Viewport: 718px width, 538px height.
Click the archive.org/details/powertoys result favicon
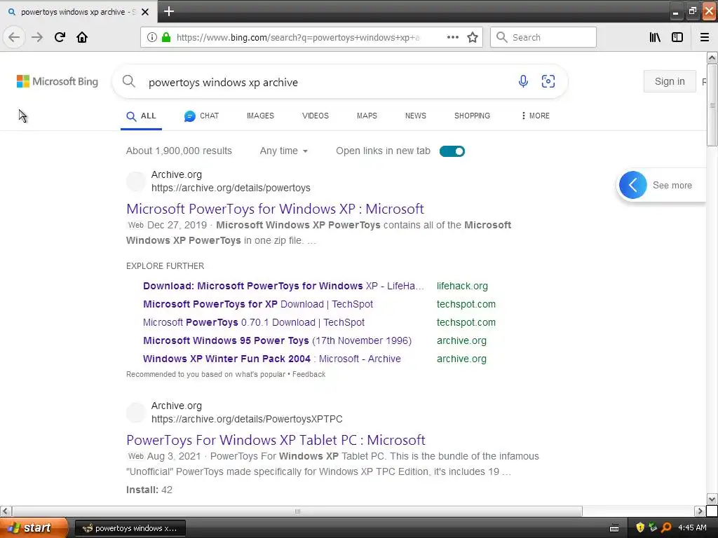click(x=136, y=181)
